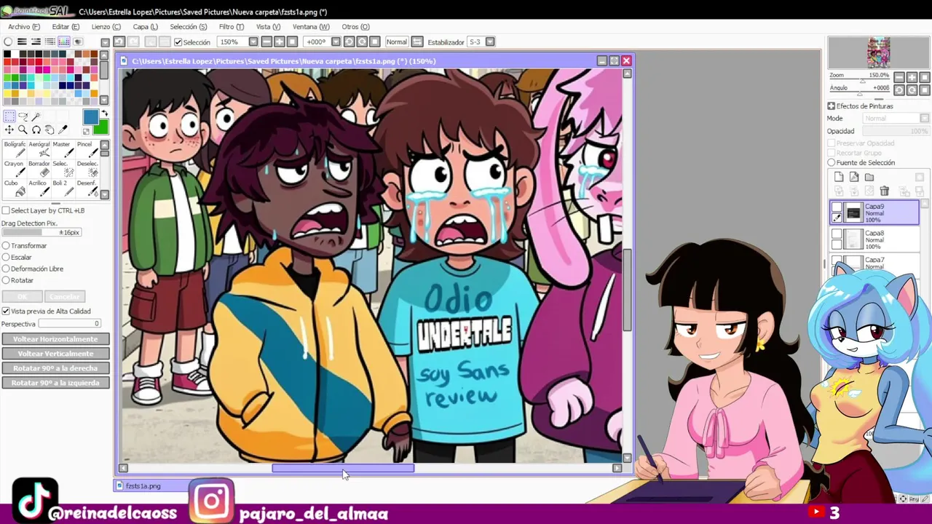Choose the Acrílico brush
The height and width of the screenshot is (524, 932).
pos(39,188)
